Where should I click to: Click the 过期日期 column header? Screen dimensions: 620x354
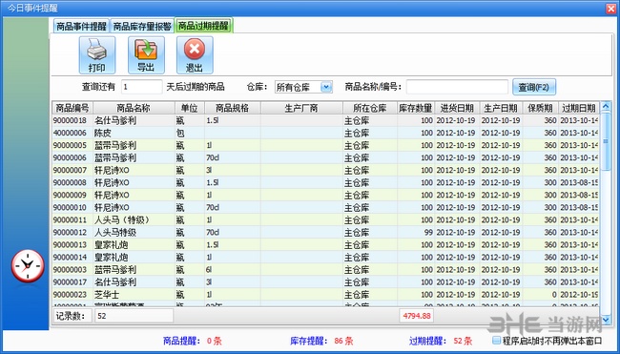click(578, 108)
